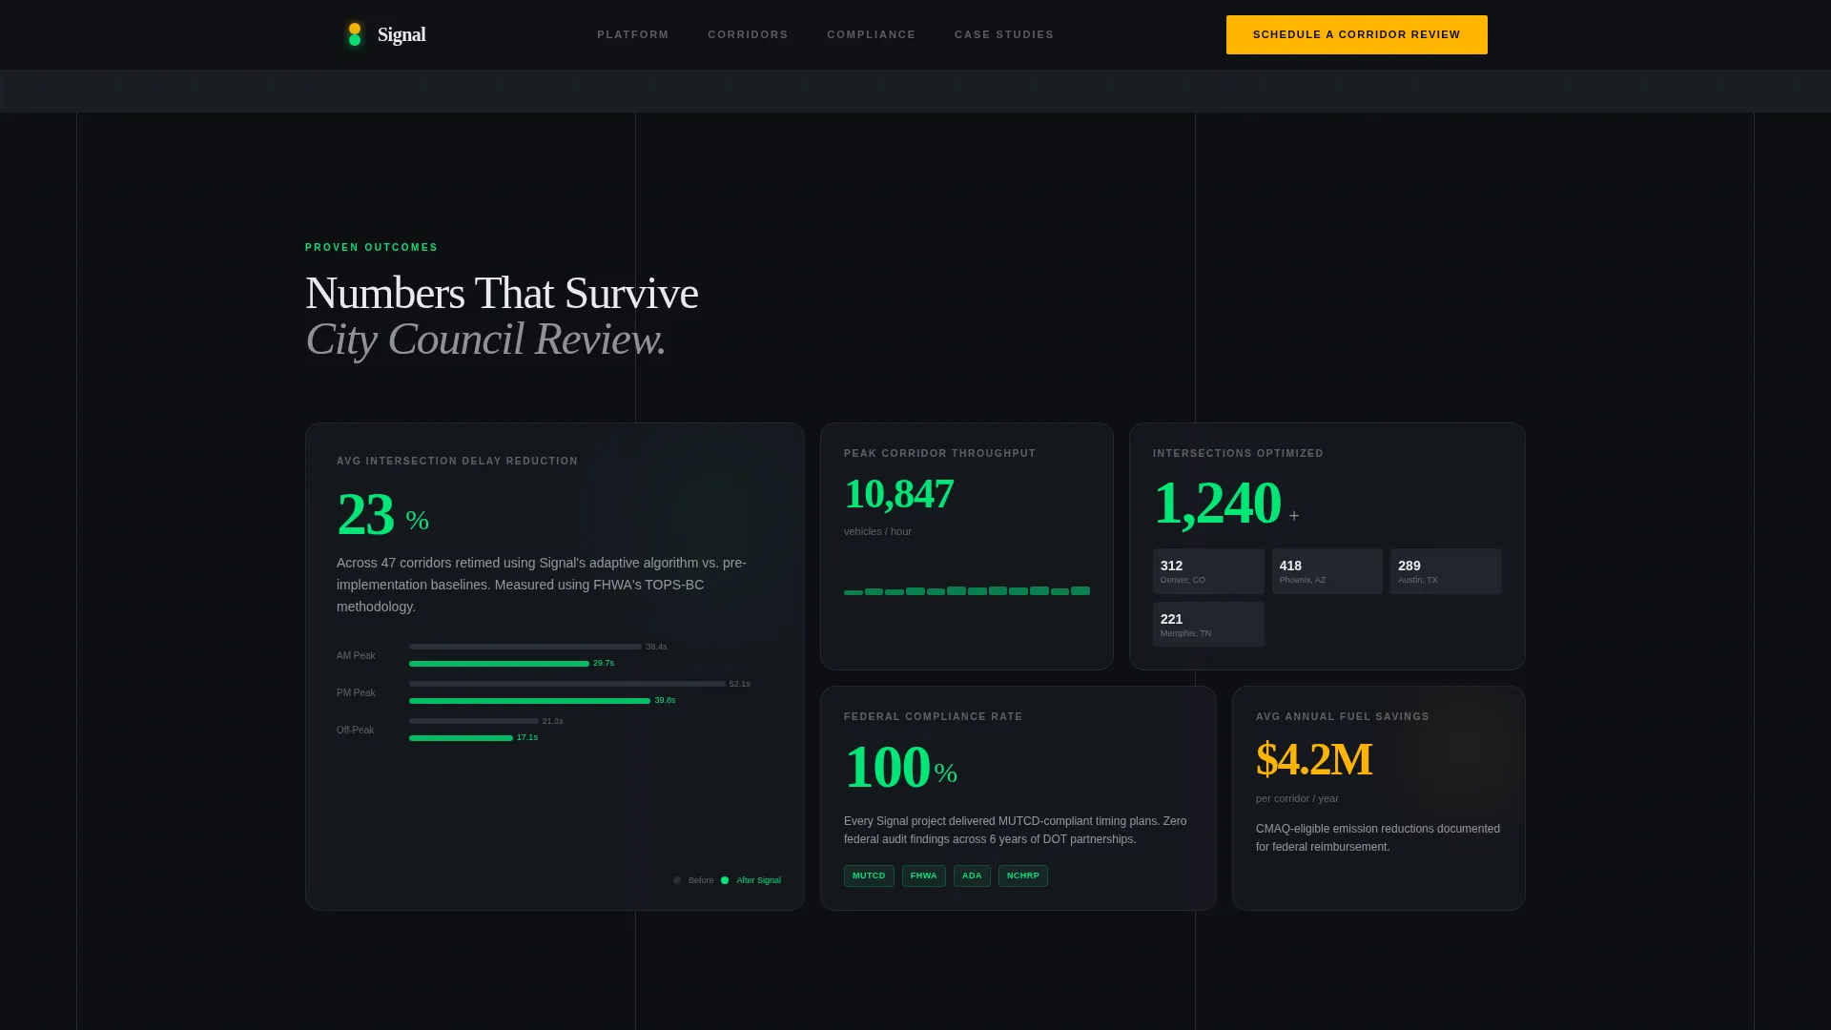Select the Denver, CO 312 tile
This screenshot has width=1831, height=1030.
click(x=1208, y=571)
